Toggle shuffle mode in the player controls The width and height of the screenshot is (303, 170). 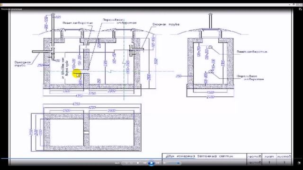click(x=126, y=163)
